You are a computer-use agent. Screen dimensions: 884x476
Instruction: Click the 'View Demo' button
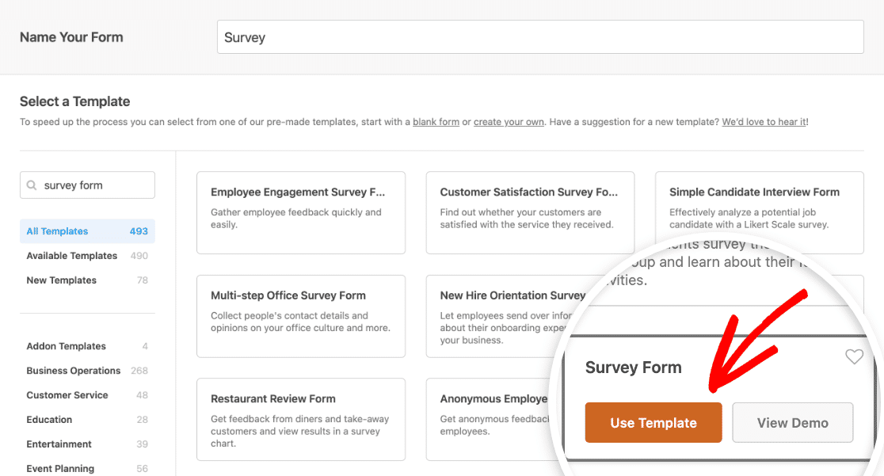[x=792, y=422]
